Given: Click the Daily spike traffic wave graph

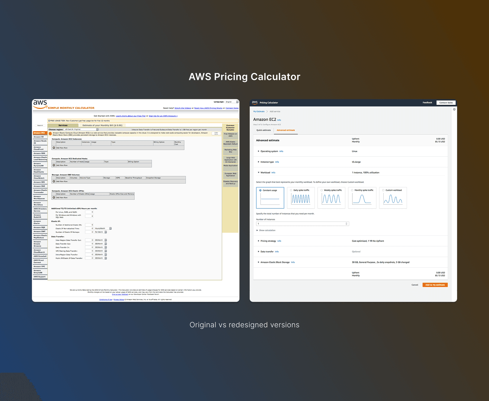Looking at the screenshot, I should 301,199.
